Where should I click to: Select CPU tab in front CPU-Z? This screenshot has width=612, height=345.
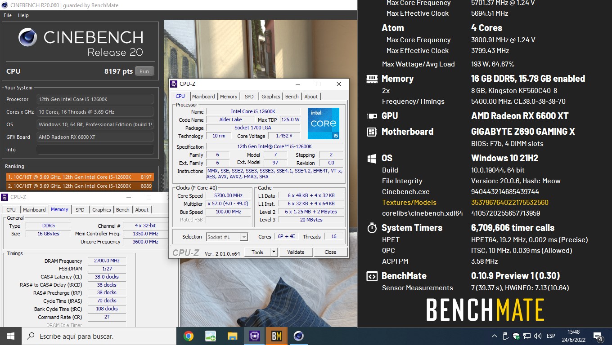click(180, 96)
